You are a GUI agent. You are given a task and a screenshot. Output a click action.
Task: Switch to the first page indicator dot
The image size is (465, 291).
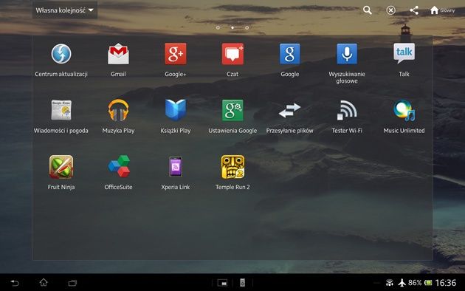218,27
